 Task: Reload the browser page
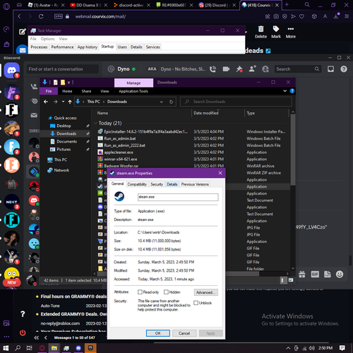41,16
